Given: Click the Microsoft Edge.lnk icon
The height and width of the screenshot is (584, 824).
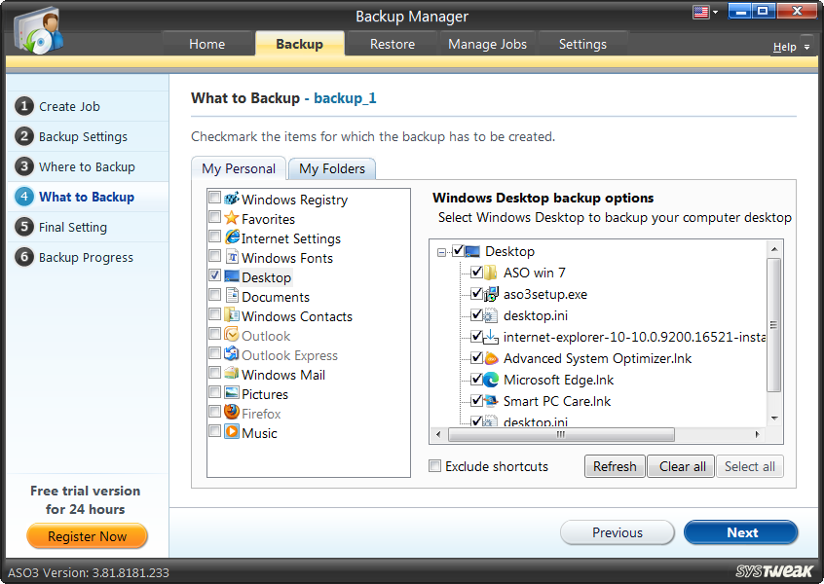Looking at the screenshot, I should [491, 380].
